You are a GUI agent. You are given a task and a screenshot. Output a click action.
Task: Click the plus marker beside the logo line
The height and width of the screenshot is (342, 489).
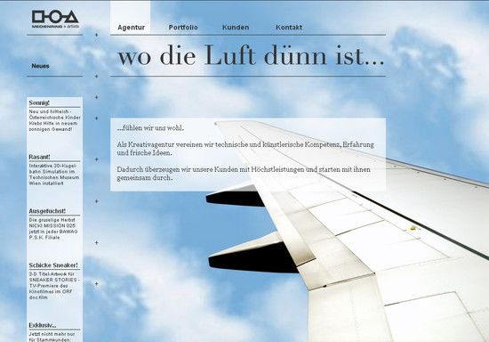coord(96,35)
